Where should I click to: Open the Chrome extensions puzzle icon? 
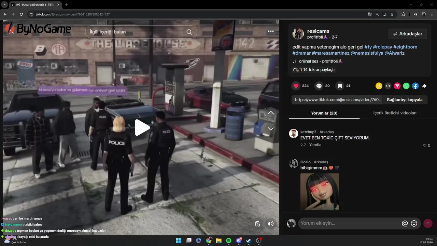click(403, 14)
